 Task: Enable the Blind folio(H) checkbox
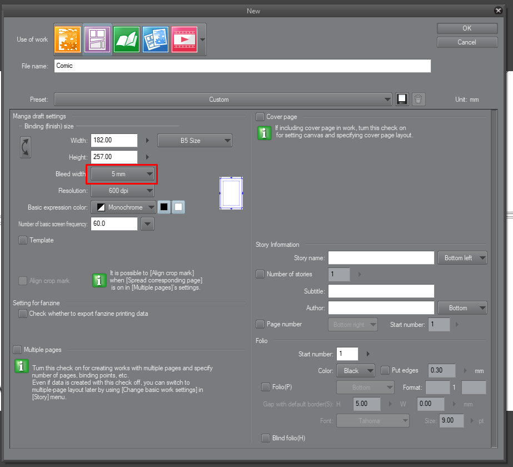(x=266, y=438)
